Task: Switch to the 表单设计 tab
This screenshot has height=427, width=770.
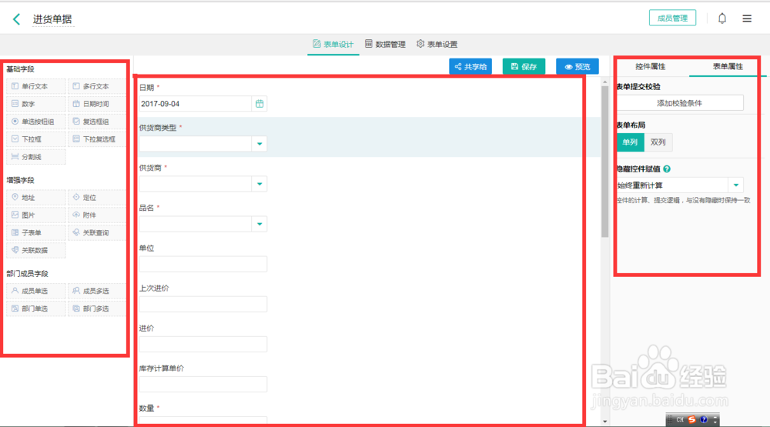Action: coord(333,44)
